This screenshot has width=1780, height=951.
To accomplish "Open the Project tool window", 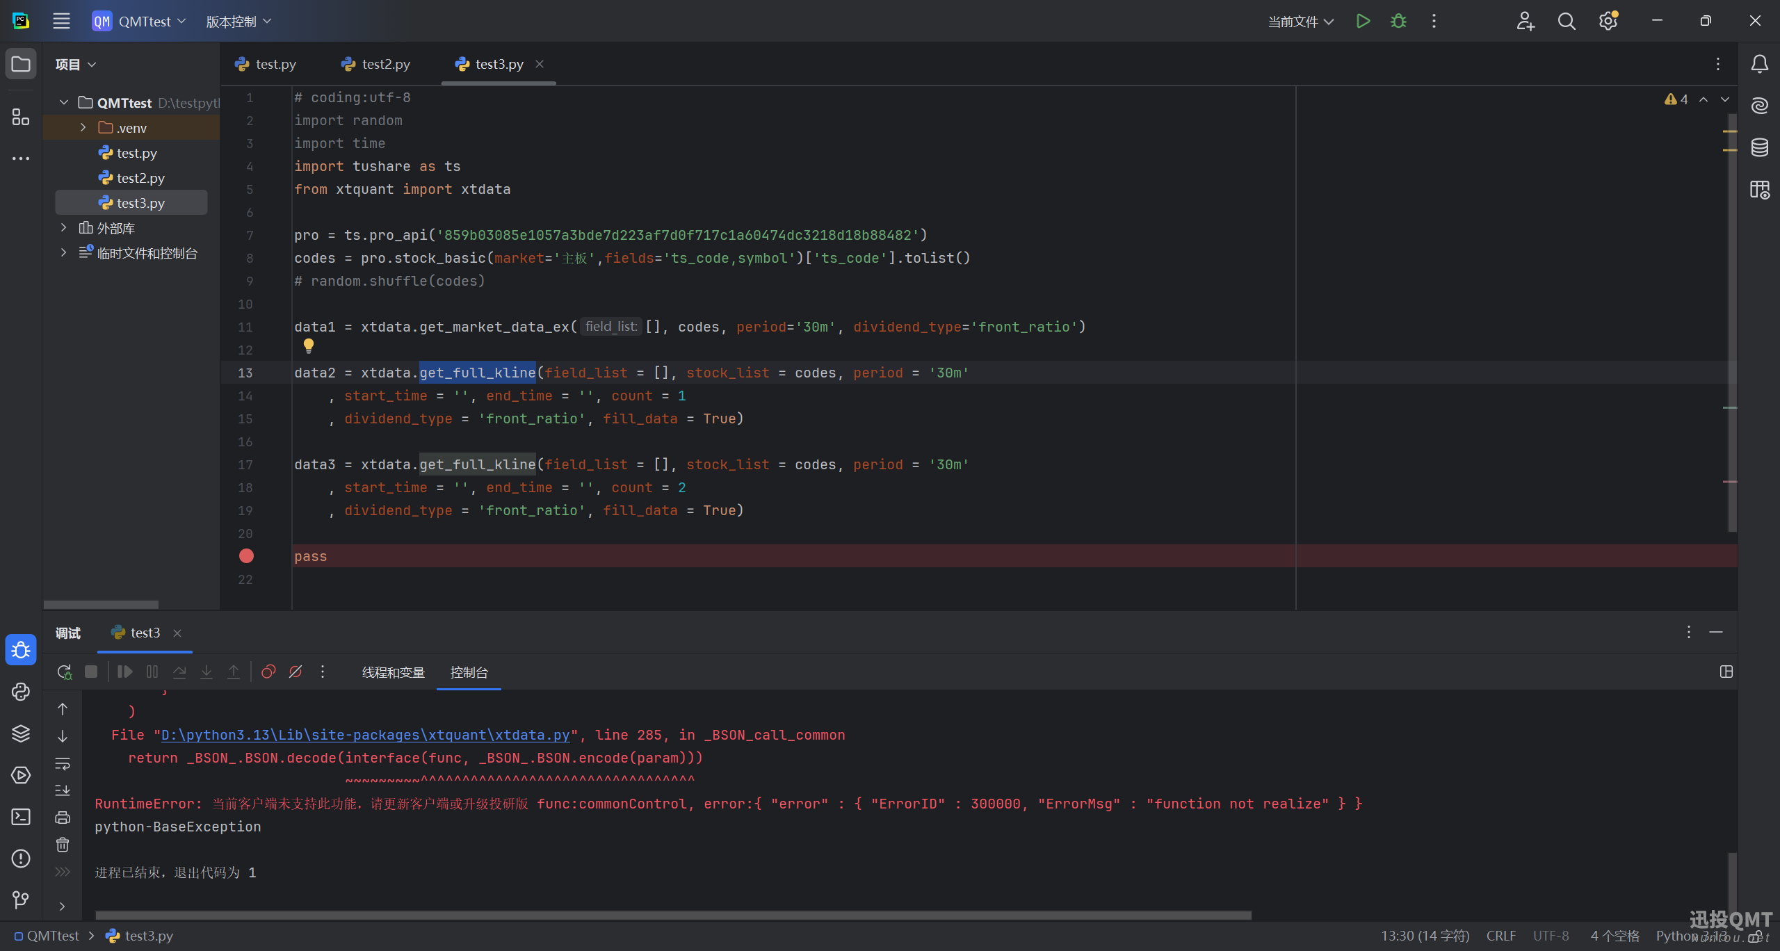I will click(x=21, y=64).
